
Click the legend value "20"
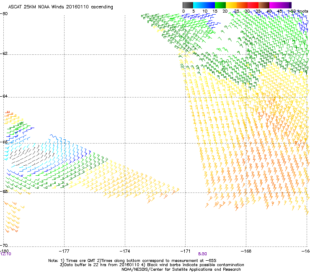[225, 11]
